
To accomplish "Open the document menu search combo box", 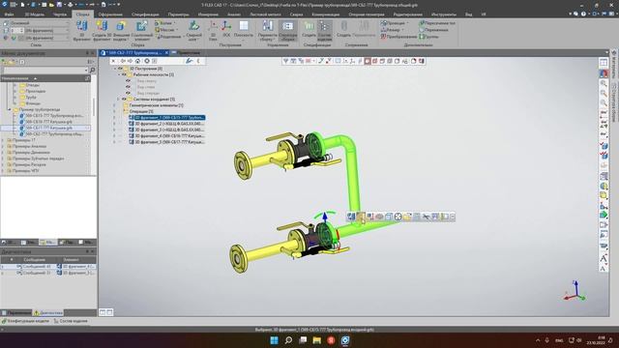I will pyautogui.click(x=44, y=70).
